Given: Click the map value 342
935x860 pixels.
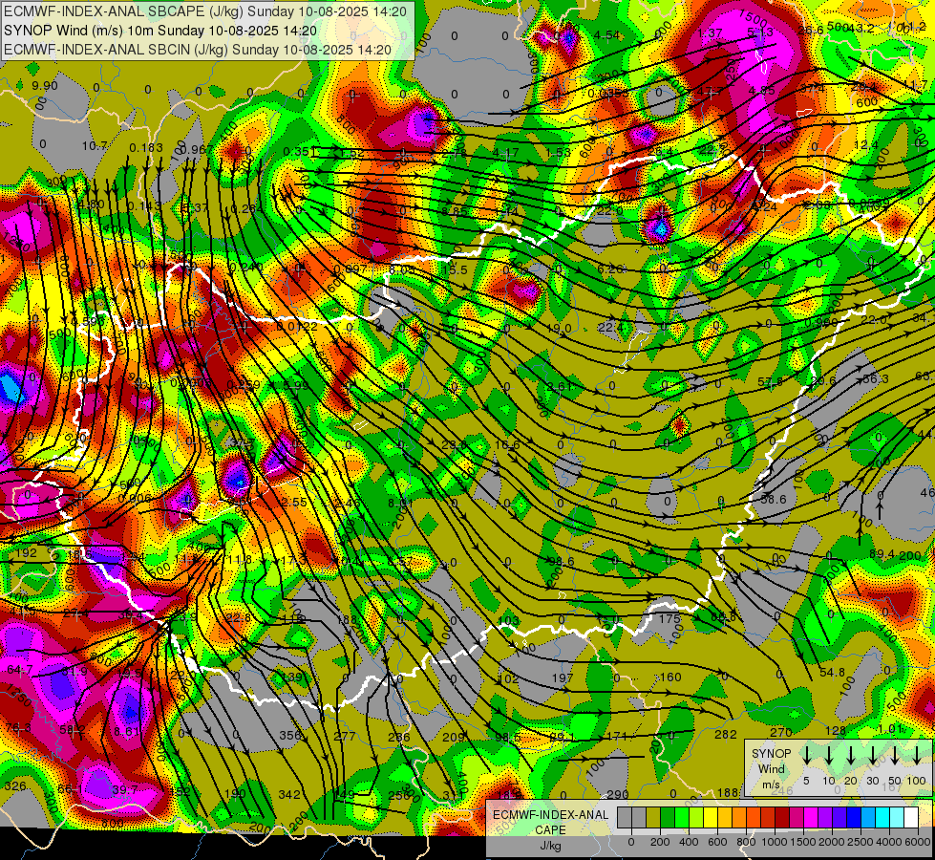Looking at the screenshot, I should 289,795.
